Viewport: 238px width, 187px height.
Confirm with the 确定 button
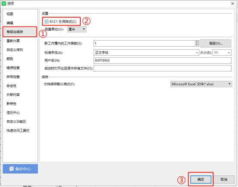click(x=201, y=179)
